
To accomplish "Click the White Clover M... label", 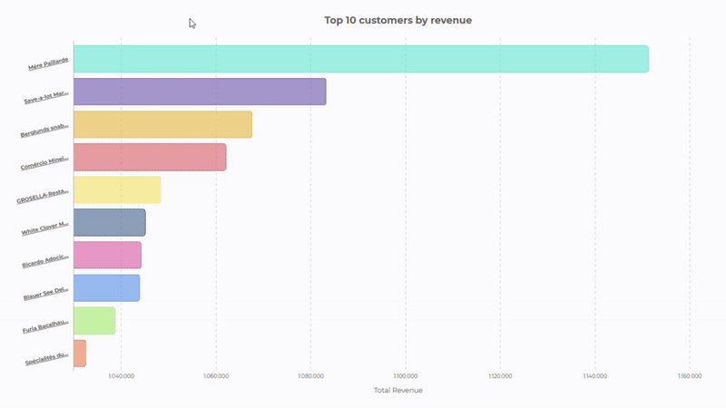I will (x=44, y=228).
